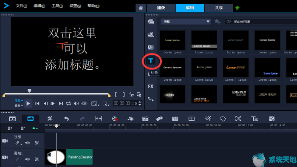
Task: Mute the 叠加1 track
Action: [x=28, y=159]
